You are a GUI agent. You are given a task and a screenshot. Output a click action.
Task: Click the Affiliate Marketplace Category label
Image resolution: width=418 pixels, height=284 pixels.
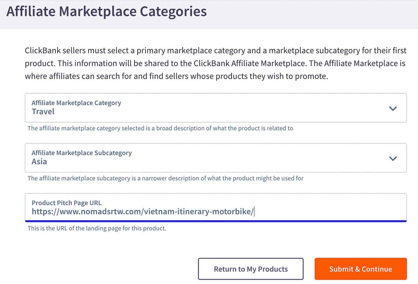click(76, 103)
